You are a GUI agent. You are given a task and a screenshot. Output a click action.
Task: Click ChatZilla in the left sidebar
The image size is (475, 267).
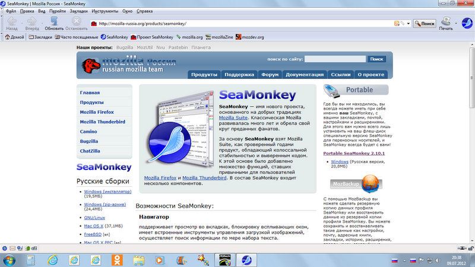click(x=90, y=151)
